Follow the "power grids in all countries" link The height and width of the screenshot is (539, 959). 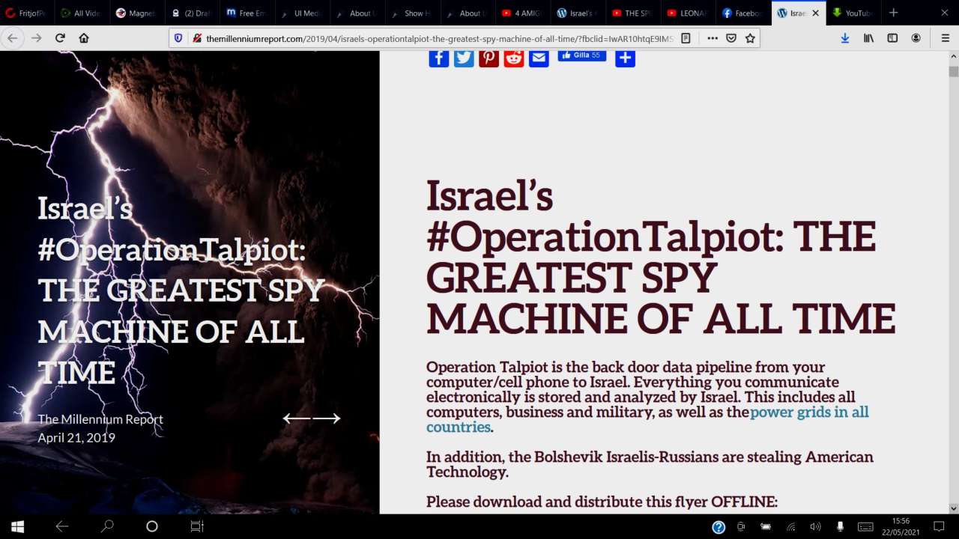pyautogui.click(x=809, y=412)
